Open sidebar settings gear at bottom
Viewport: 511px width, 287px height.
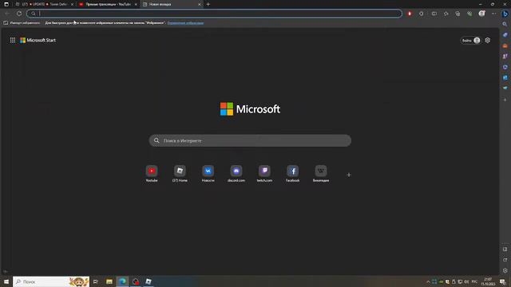pos(505,270)
